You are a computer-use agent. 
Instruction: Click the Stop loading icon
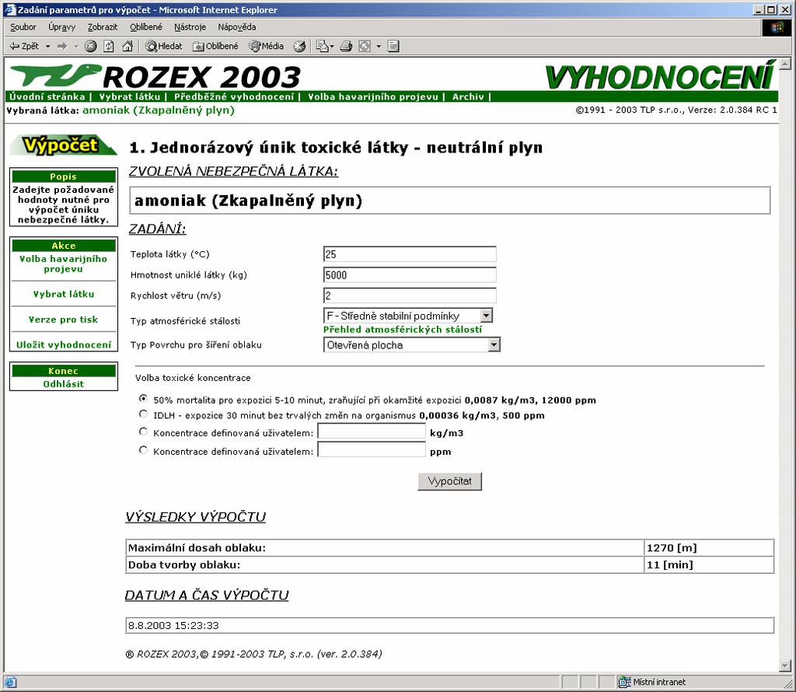coord(90,46)
